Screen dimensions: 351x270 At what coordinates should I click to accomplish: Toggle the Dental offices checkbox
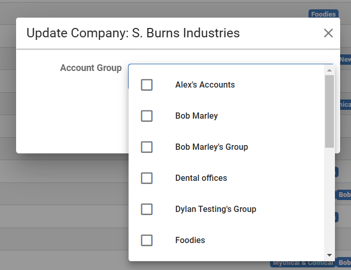click(147, 178)
